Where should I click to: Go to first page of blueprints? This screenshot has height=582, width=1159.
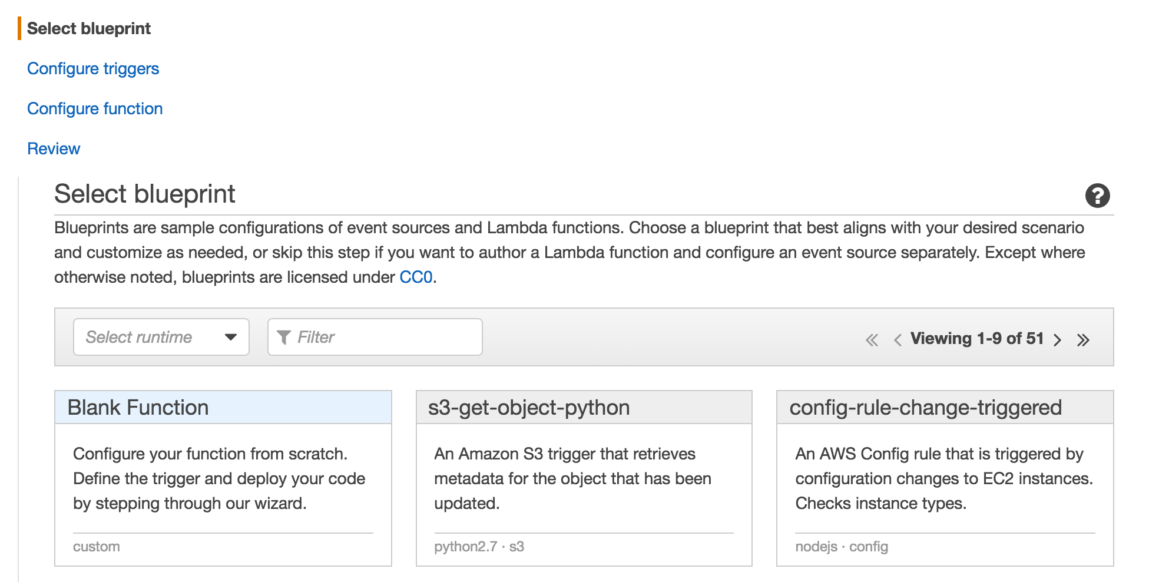[872, 340]
